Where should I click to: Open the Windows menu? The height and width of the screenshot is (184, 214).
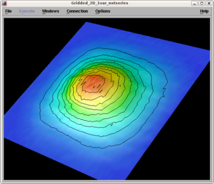(x=50, y=11)
